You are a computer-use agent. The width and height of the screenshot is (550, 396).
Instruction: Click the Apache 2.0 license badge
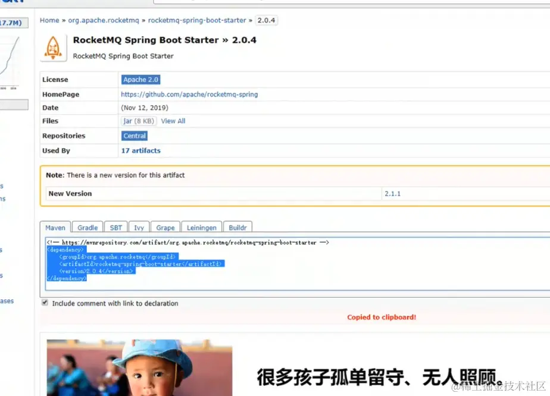pyautogui.click(x=140, y=80)
